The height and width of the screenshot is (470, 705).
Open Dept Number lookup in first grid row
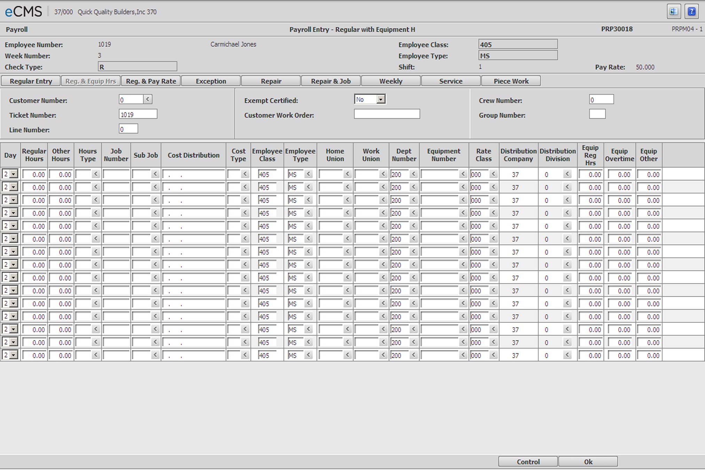coord(414,174)
